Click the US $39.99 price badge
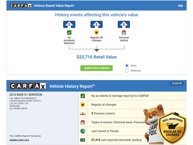This screenshot has width=193, height=145. (x=176, y=84)
